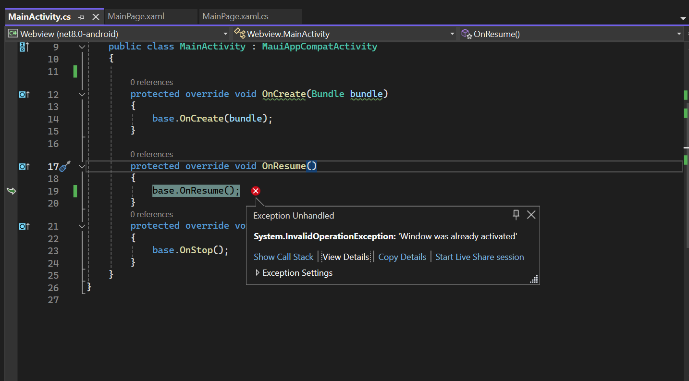
Task: Collapse the OnResume method block
Action: [x=82, y=167]
